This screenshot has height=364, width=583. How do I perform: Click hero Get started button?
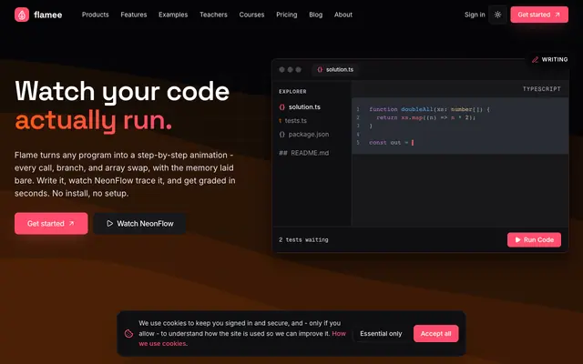pyautogui.click(x=51, y=224)
